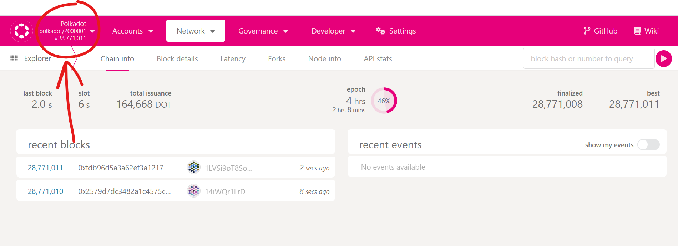Toggle the show my events switch
Viewport: 678px width, 246px height.
click(x=648, y=145)
